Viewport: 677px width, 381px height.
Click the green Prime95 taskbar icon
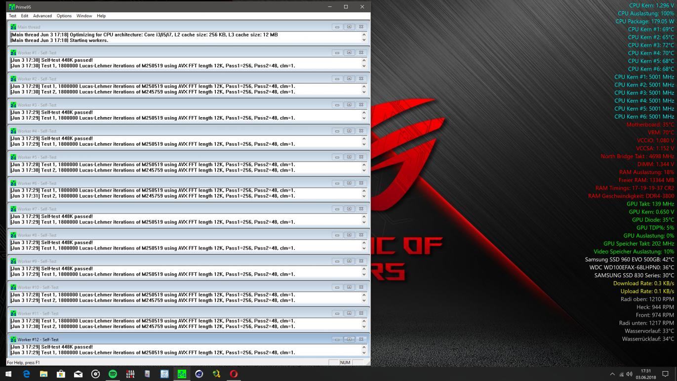pyautogui.click(x=182, y=374)
